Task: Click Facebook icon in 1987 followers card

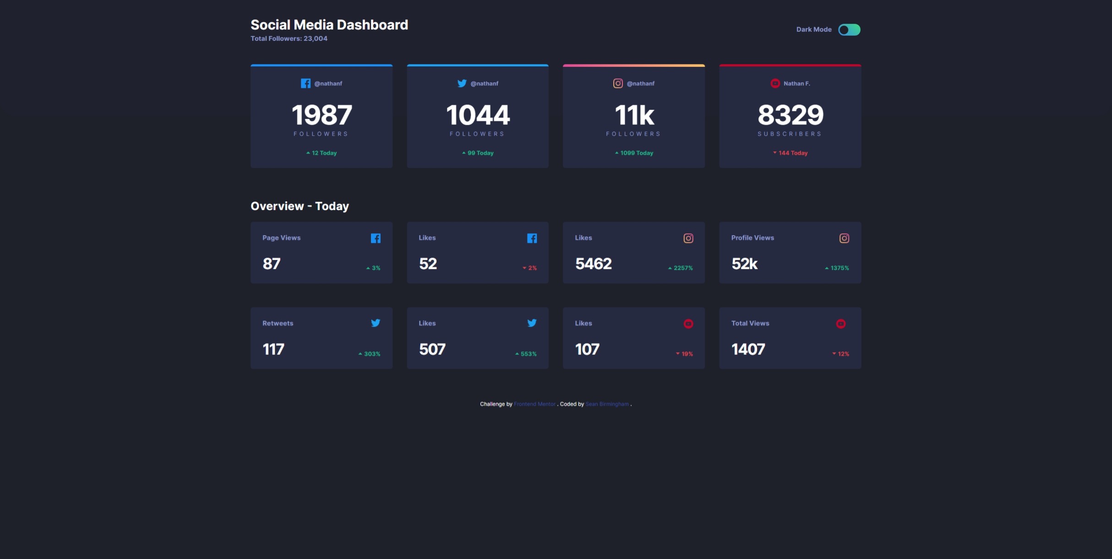Action: [305, 83]
